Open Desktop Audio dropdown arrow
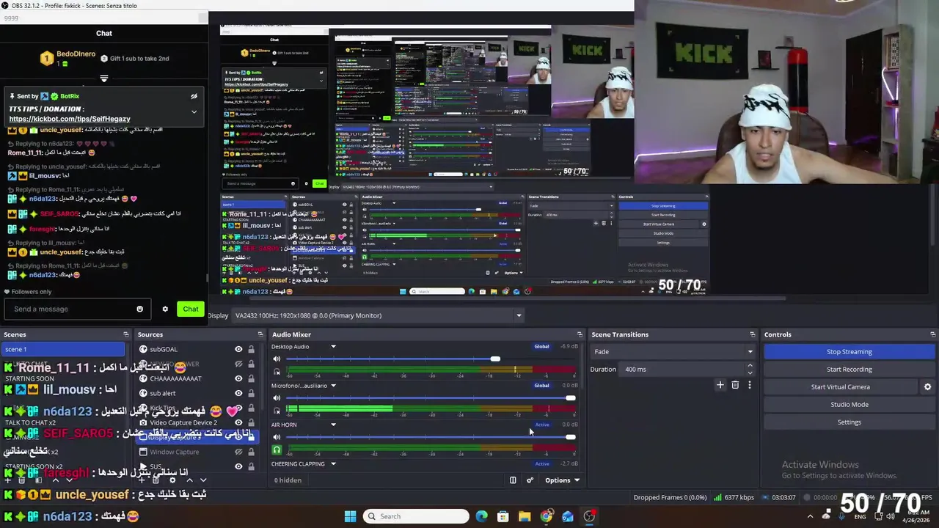 pos(333,347)
